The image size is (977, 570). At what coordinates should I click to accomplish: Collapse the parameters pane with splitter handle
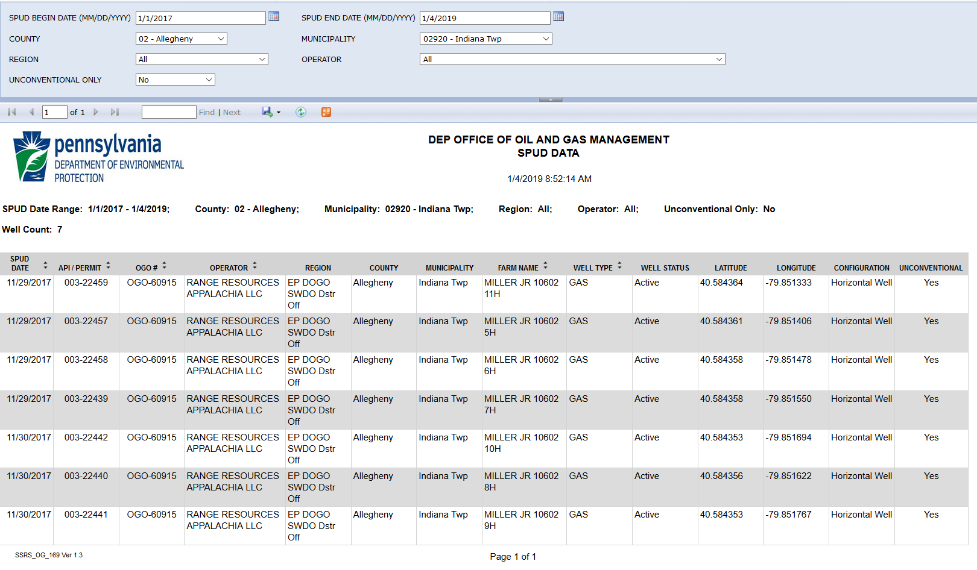[x=551, y=99]
